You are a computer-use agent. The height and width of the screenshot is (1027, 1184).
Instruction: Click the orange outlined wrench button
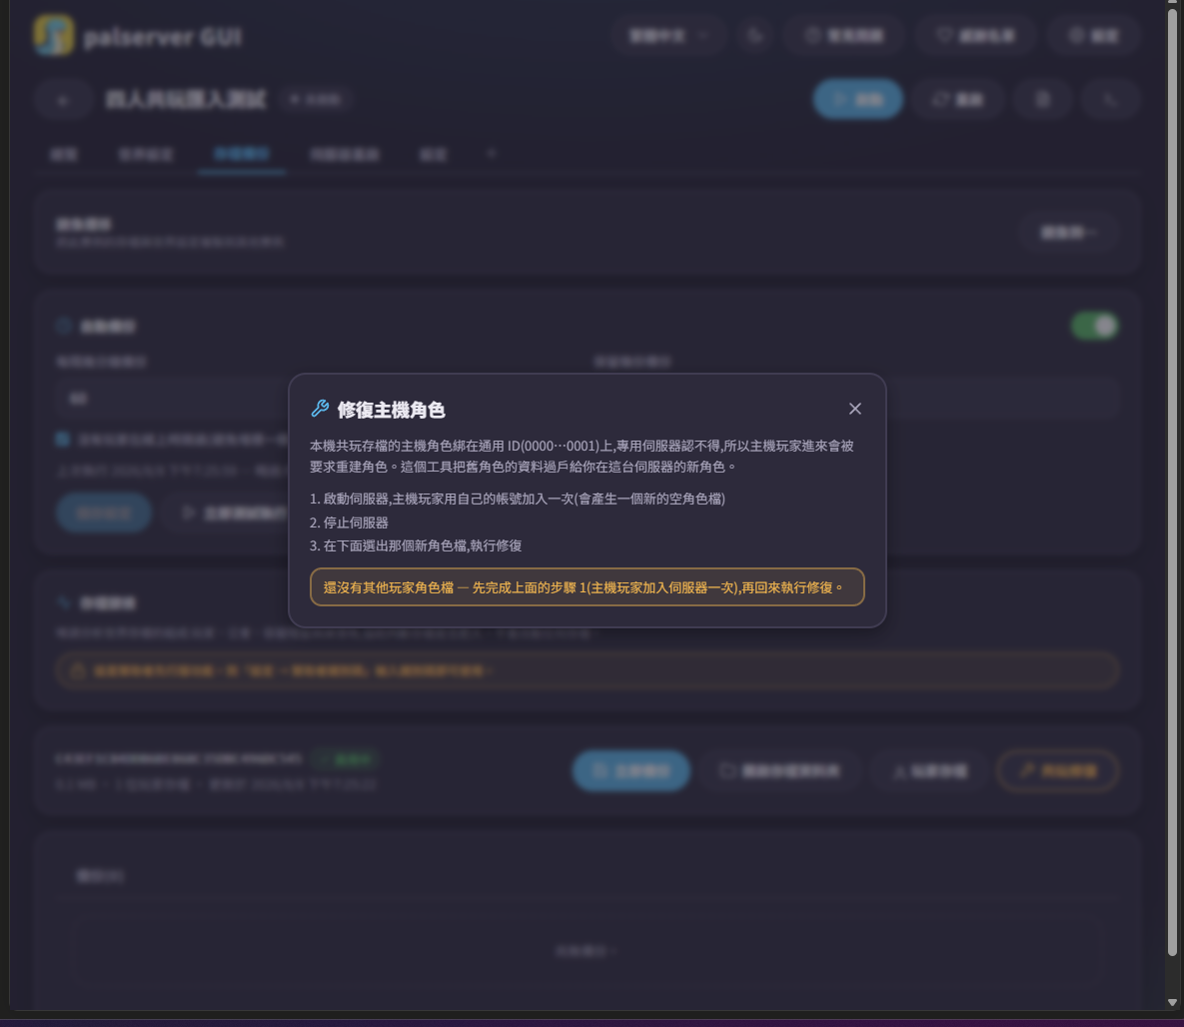1058,771
